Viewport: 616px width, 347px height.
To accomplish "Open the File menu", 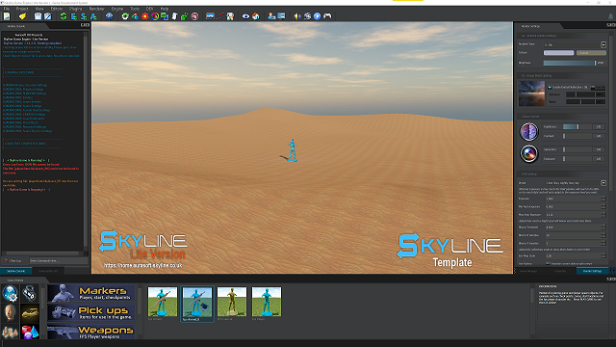I will (7, 9).
